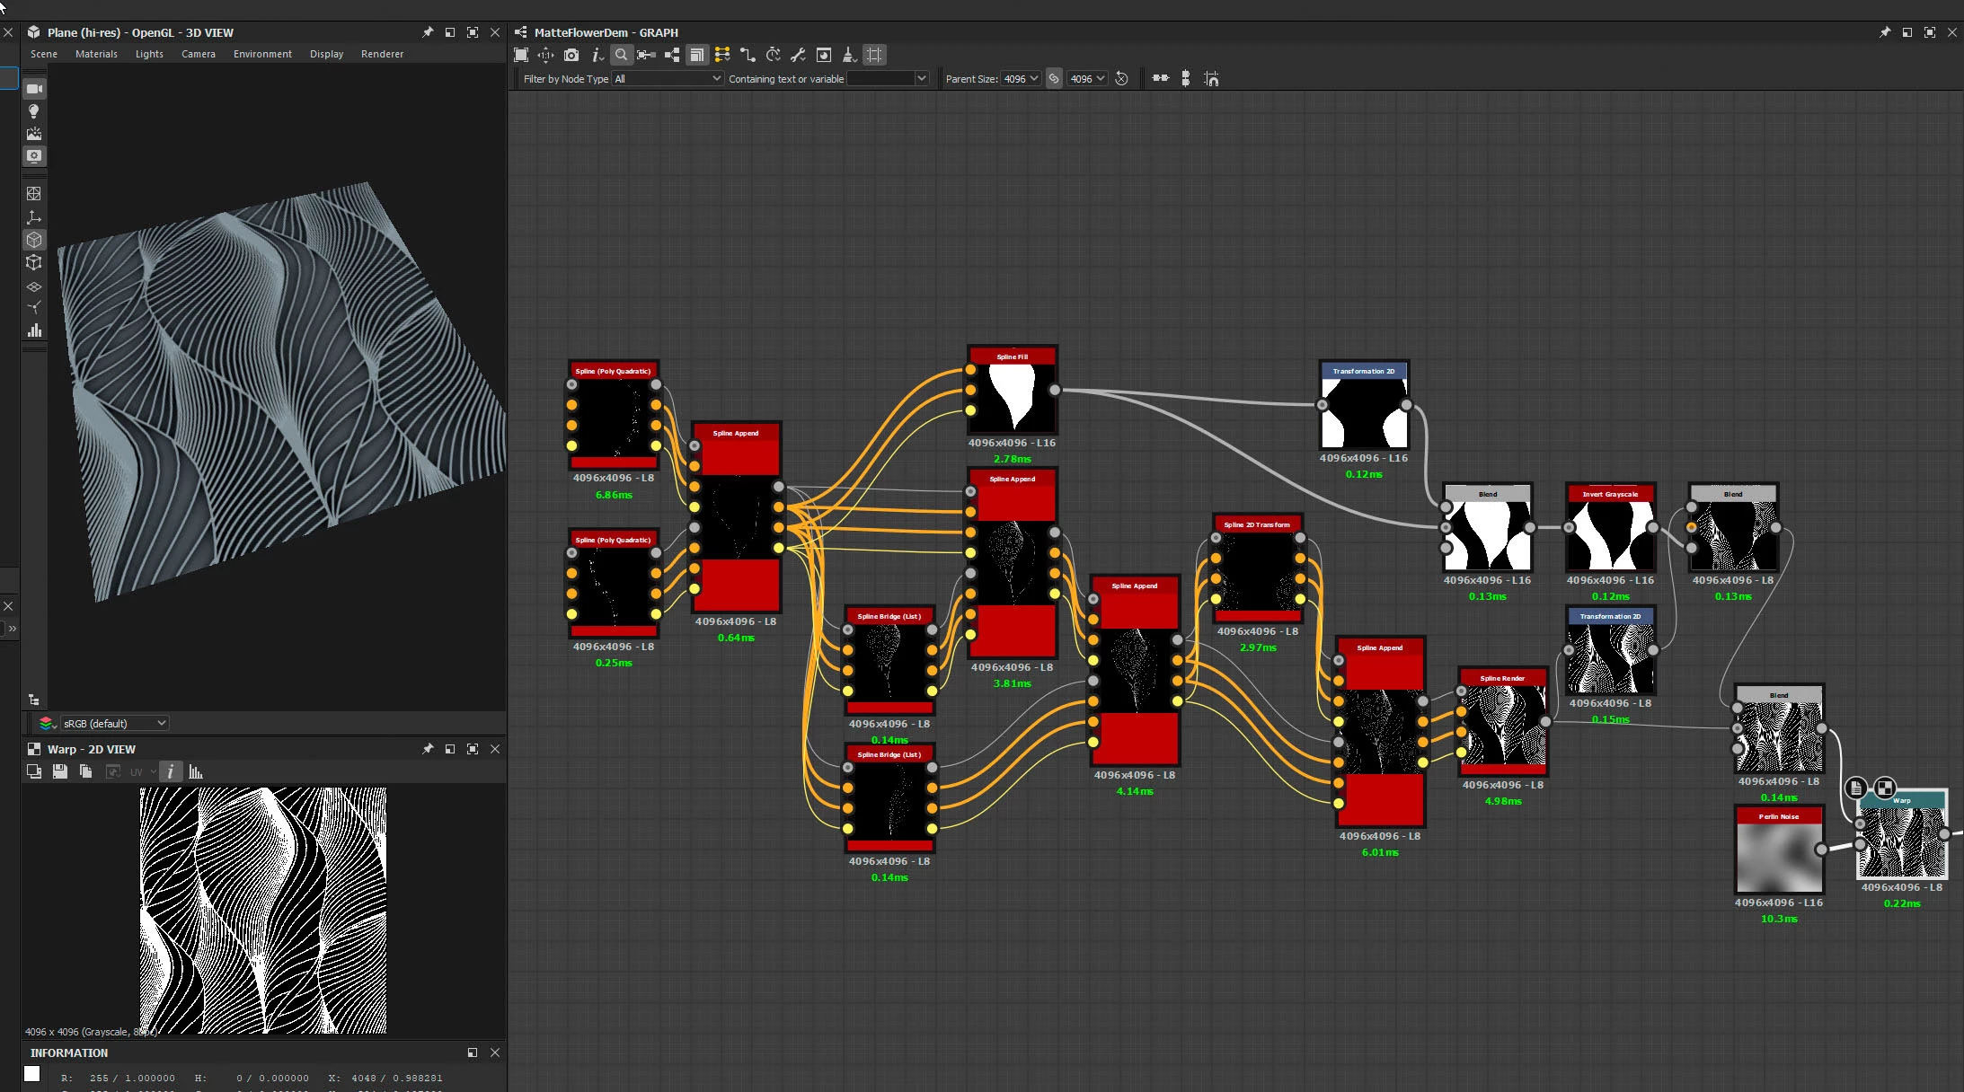Open the Renderer menu in 3D view

(x=382, y=54)
